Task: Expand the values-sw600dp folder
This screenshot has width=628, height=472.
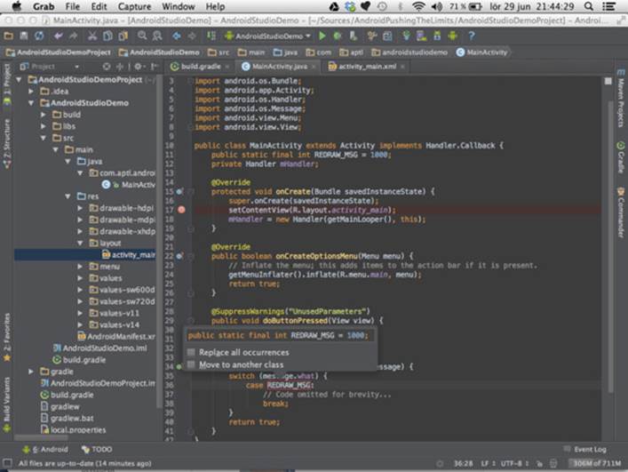Action: pyautogui.click(x=80, y=290)
